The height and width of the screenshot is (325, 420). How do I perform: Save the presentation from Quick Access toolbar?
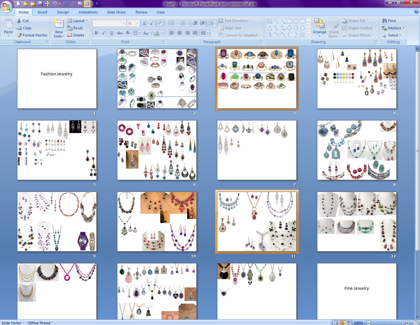(x=40, y=4)
